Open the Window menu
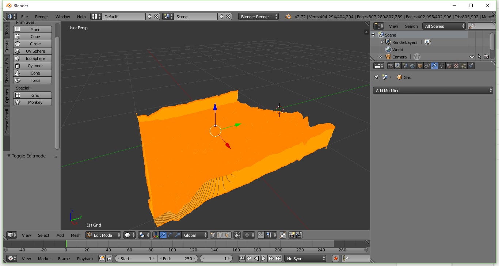499x266 pixels. point(63,16)
